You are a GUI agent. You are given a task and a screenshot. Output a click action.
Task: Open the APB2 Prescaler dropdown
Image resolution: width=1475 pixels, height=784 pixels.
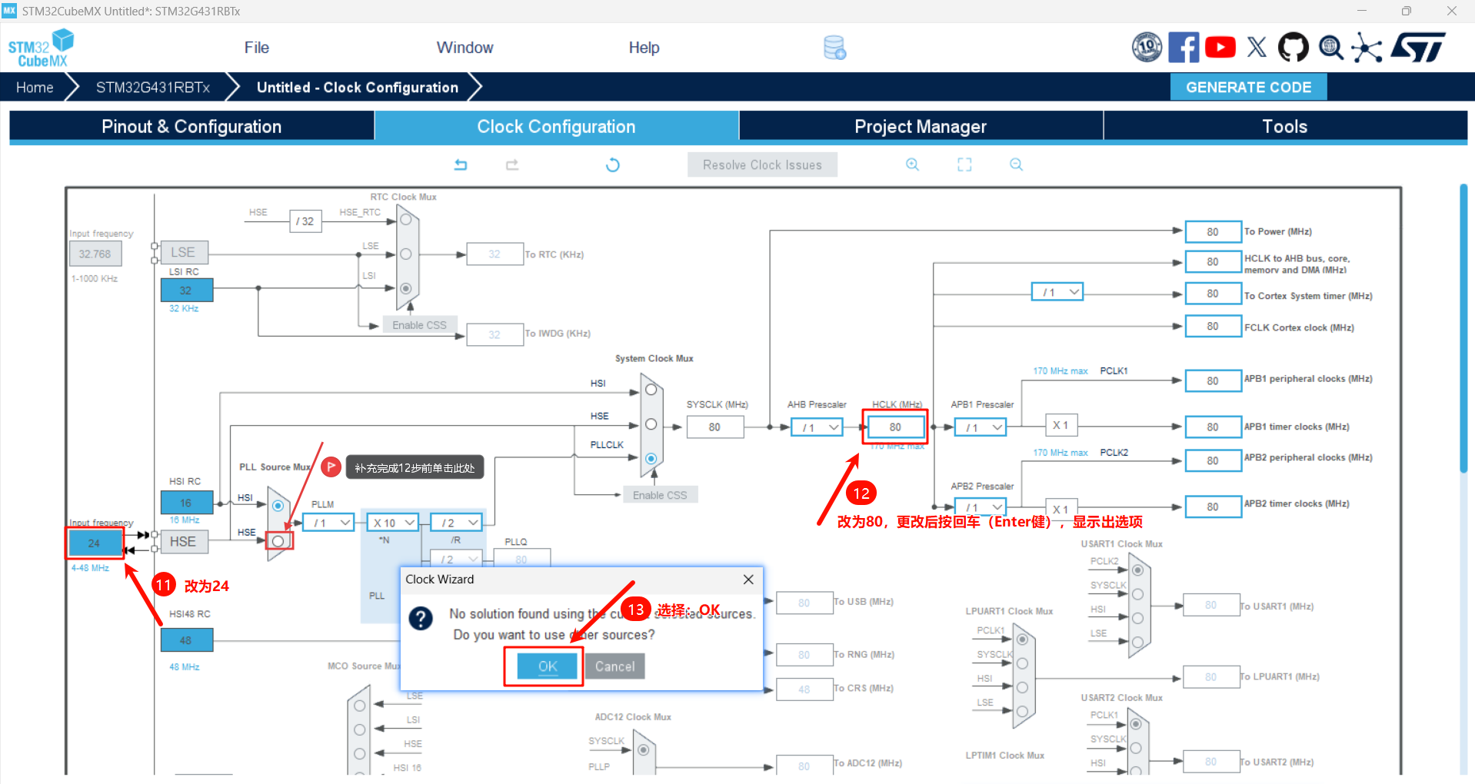tap(981, 507)
